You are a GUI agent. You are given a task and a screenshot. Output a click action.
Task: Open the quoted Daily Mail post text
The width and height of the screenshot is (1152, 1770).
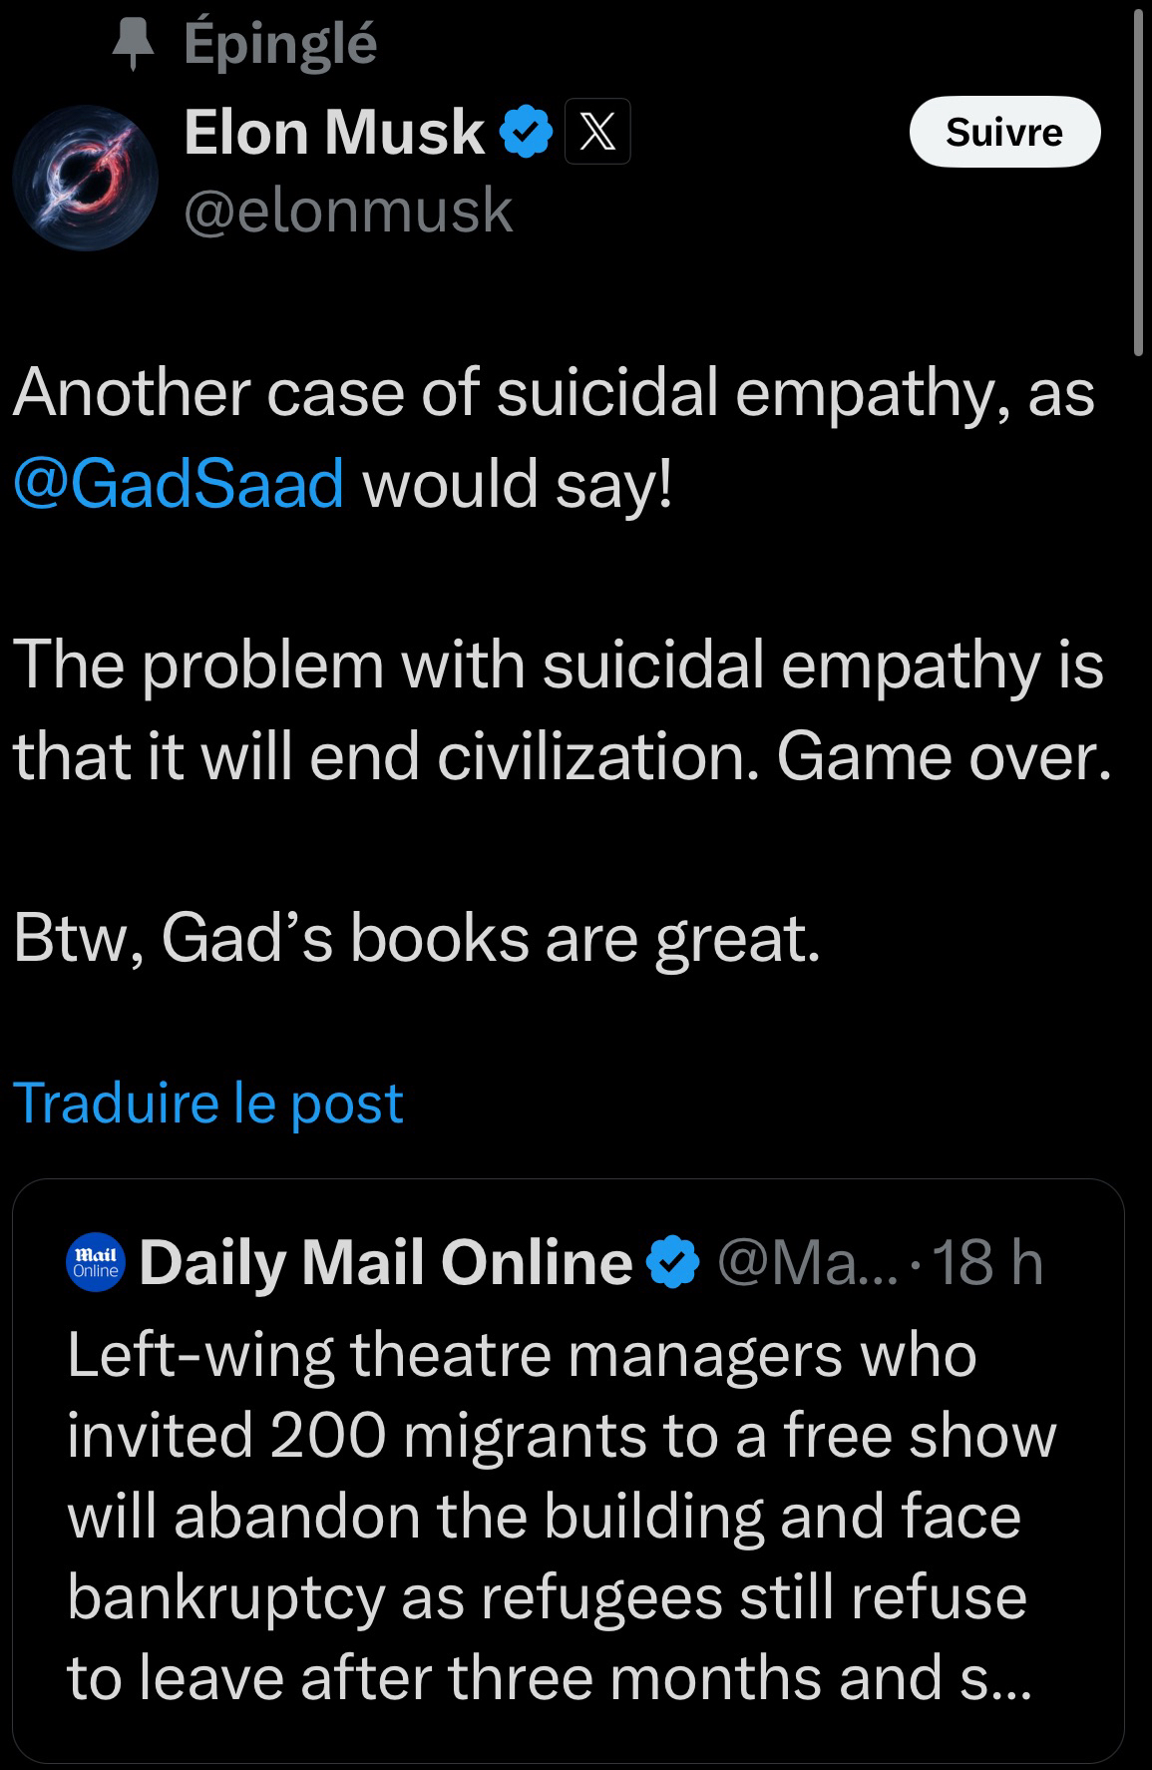pos(559,1517)
